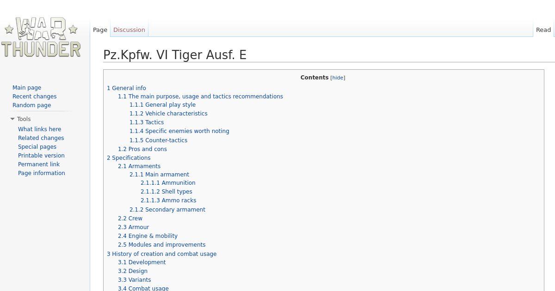This screenshot has height=291, width=555.
Task: Open Page information
Action: (42, 173)
